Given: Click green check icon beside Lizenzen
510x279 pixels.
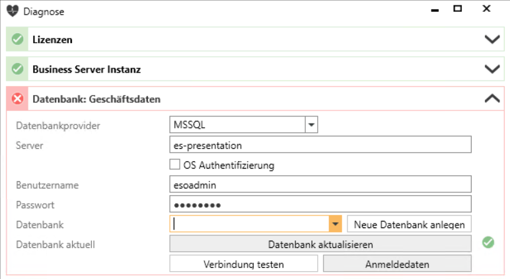Looking at the screenshot, I should 17,40.
